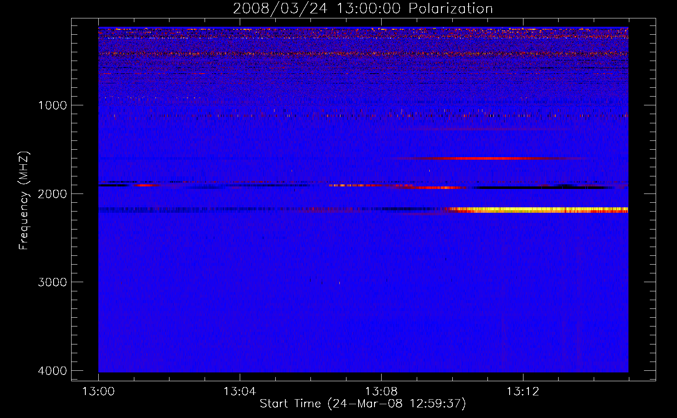Click the 13:08 time tick label

point(381,392)
